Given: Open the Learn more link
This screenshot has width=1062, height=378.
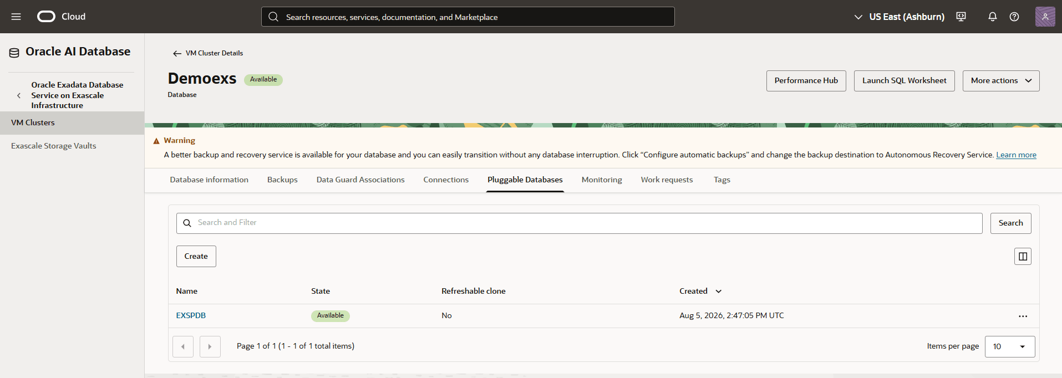Looking at the screenshot, I should pos(1016,155).
